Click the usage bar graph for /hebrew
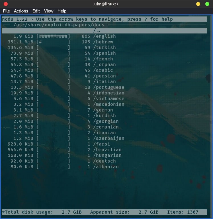Screen dimensions: 213x219 coord(53,42)
